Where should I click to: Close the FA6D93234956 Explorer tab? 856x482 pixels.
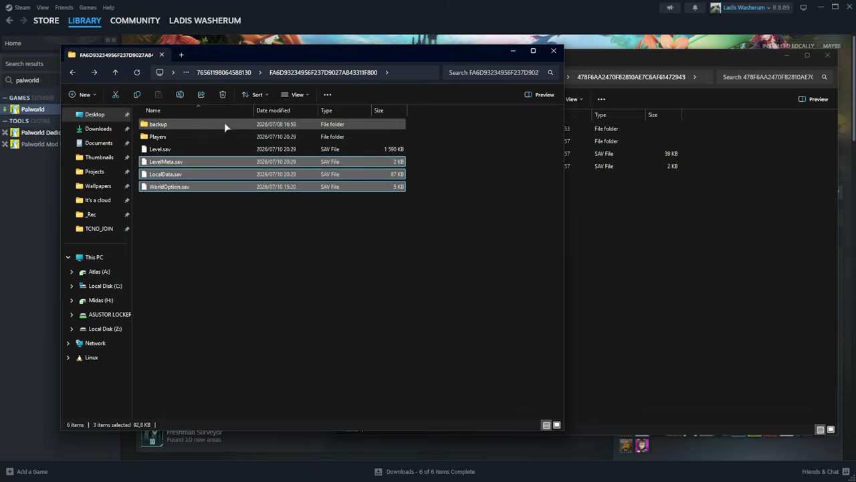161,55
